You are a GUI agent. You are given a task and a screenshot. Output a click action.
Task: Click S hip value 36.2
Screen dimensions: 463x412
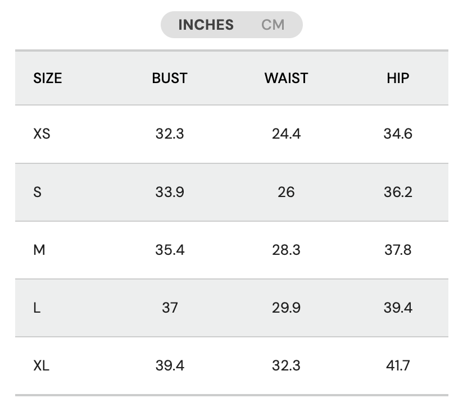click(398, 192)
